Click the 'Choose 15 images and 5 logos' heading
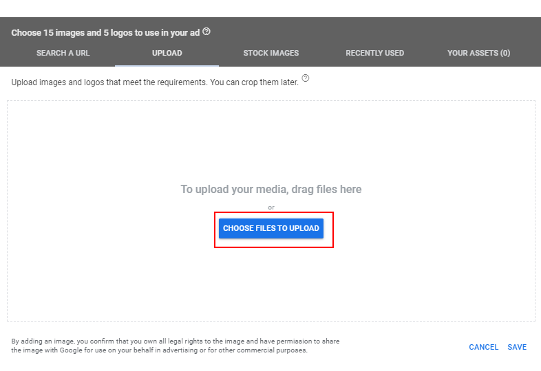 coord(105,33)
